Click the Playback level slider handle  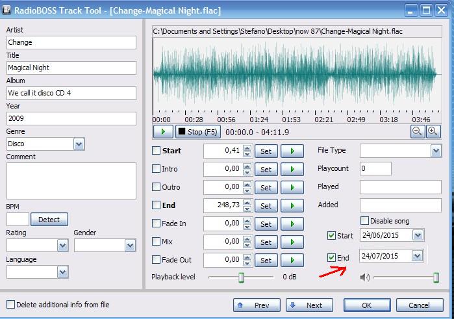(x=241, y=277)
